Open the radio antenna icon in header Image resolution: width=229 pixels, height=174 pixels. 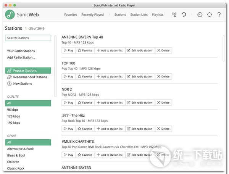[174, 14]
